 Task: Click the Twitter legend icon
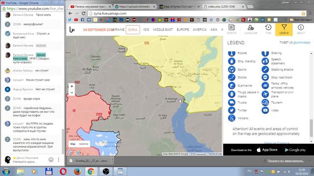[x=232, y=110]
